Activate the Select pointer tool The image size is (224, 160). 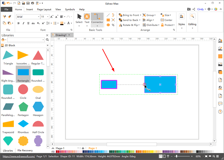(x=79, y=19)
